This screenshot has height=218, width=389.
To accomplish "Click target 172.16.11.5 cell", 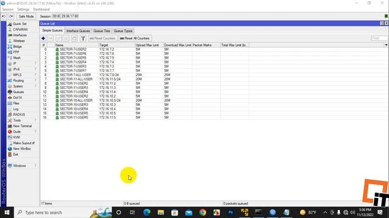I will 108,117.
